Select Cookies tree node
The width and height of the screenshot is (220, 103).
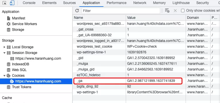click(18, 76)
